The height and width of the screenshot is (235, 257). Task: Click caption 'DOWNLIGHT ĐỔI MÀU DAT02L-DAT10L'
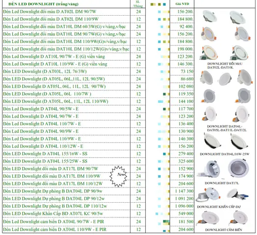pyautogui.click(x=225, y=66)
